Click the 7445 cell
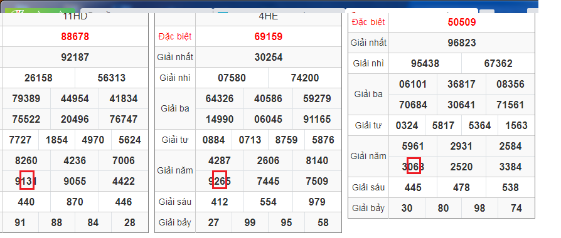Image resolution: width=561 pixels, height=238 pixels. click(x=269, y=182)
